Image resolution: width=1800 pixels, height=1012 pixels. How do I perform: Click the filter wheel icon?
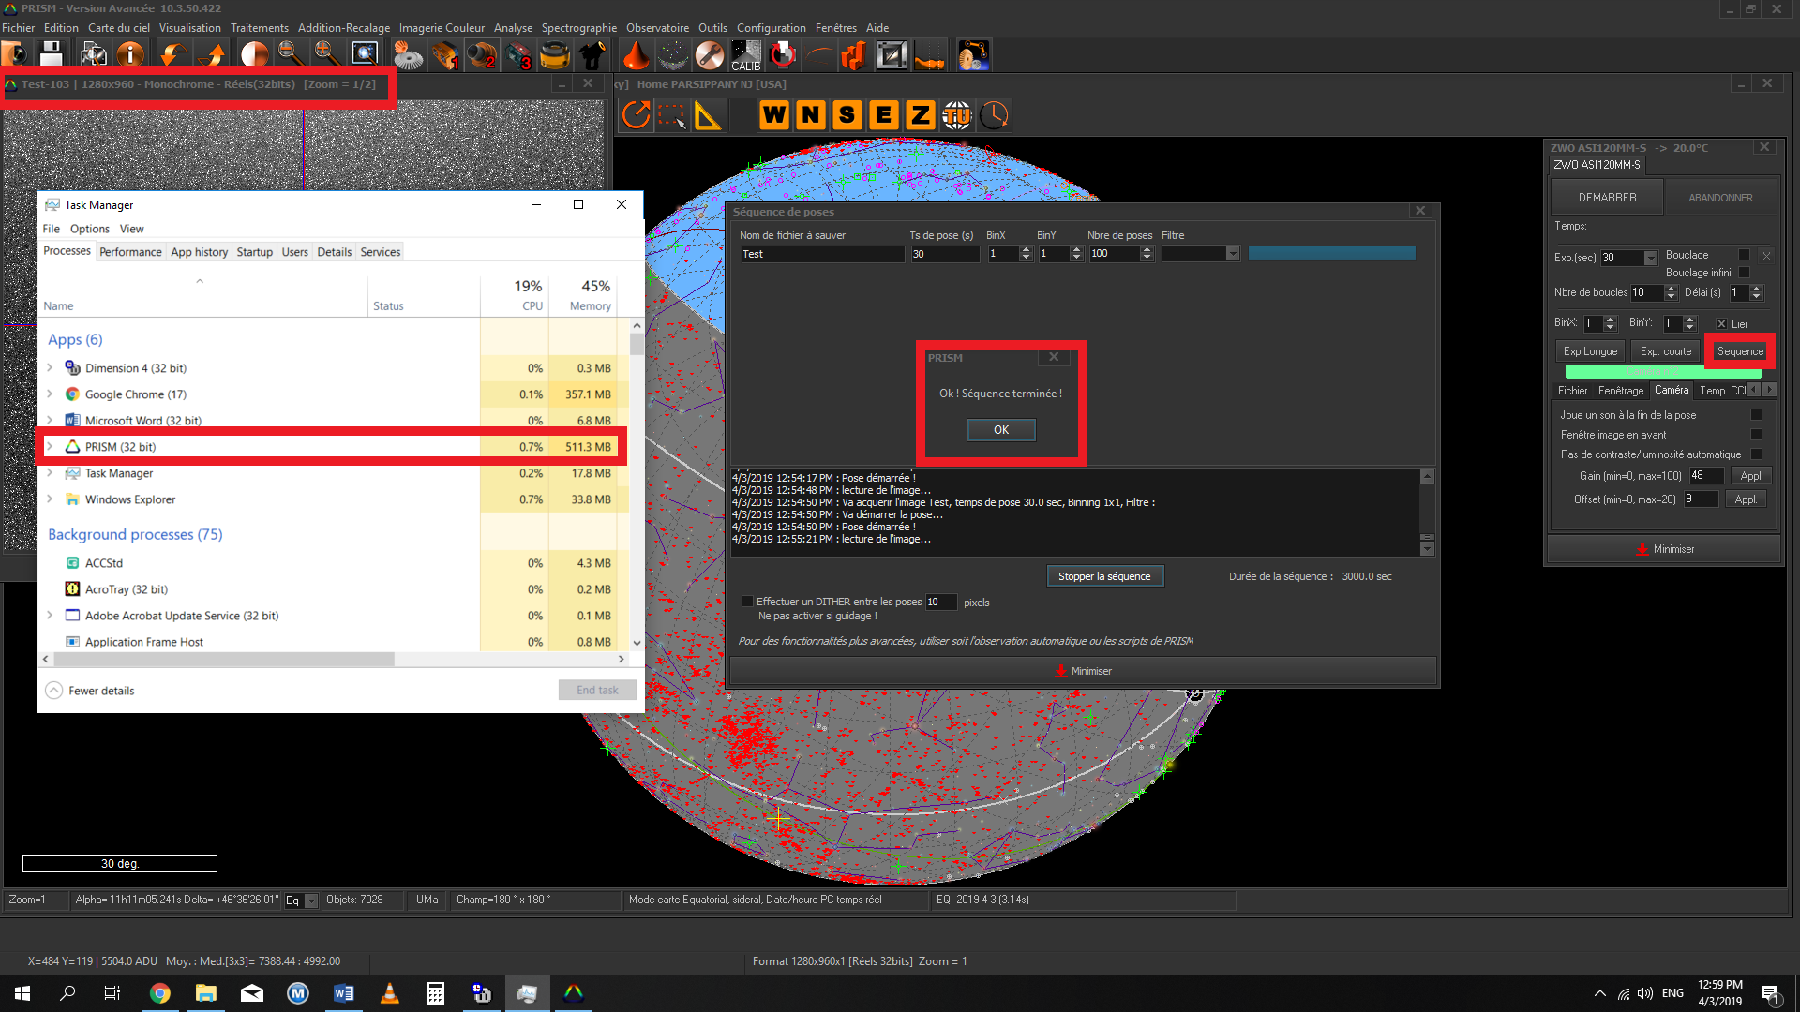click(555, 55)
